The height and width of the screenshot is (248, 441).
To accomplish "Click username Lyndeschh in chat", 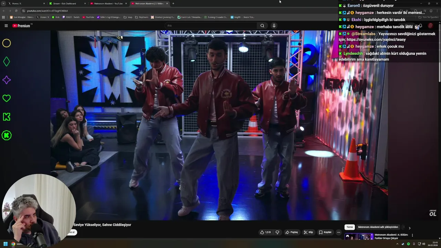I will pos(353,53).
